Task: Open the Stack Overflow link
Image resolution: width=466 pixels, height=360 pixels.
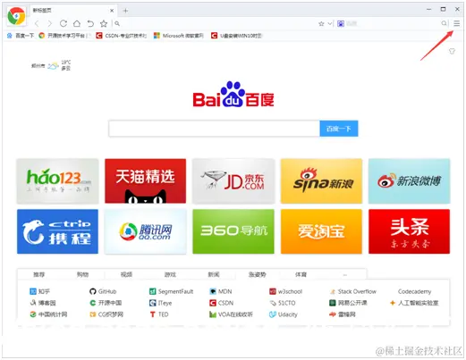Action: click(x=353, y=291)
